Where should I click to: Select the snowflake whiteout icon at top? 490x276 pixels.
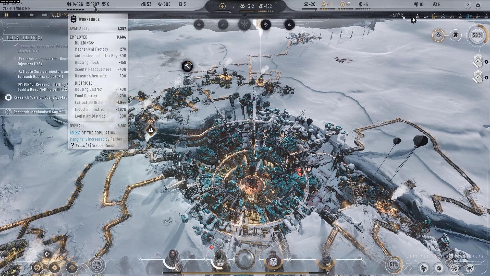tap(244, 25)
